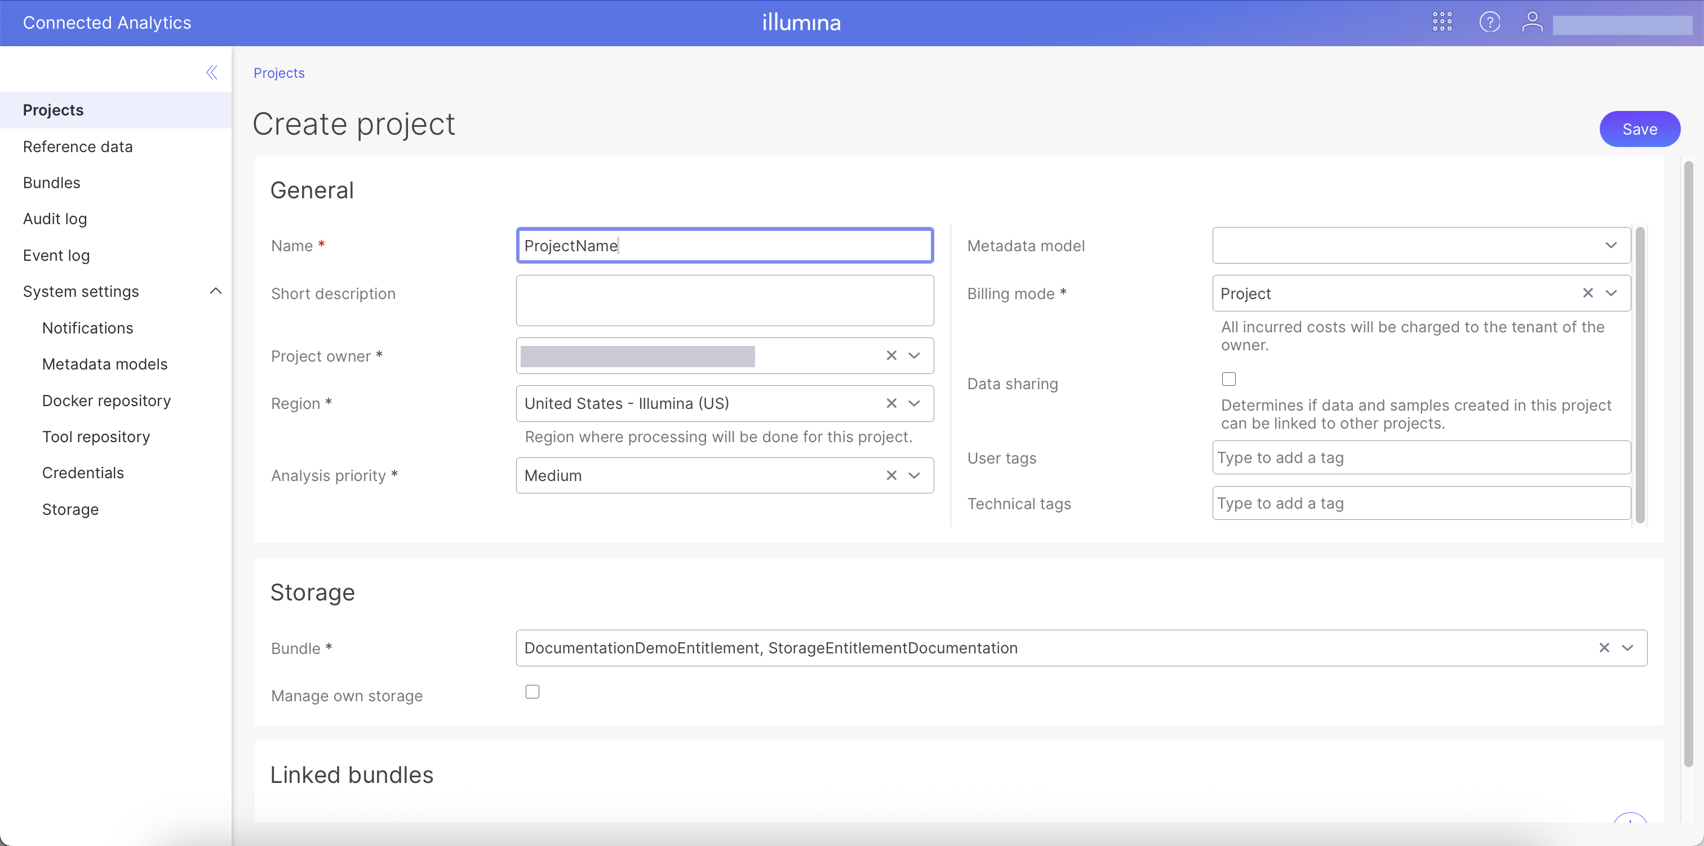Viewport: 1704px width, 846px height.
Task: Clear the selected Bundle value
Action: pos(1604,648)
